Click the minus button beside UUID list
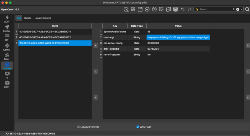 (x=95, y=71)
